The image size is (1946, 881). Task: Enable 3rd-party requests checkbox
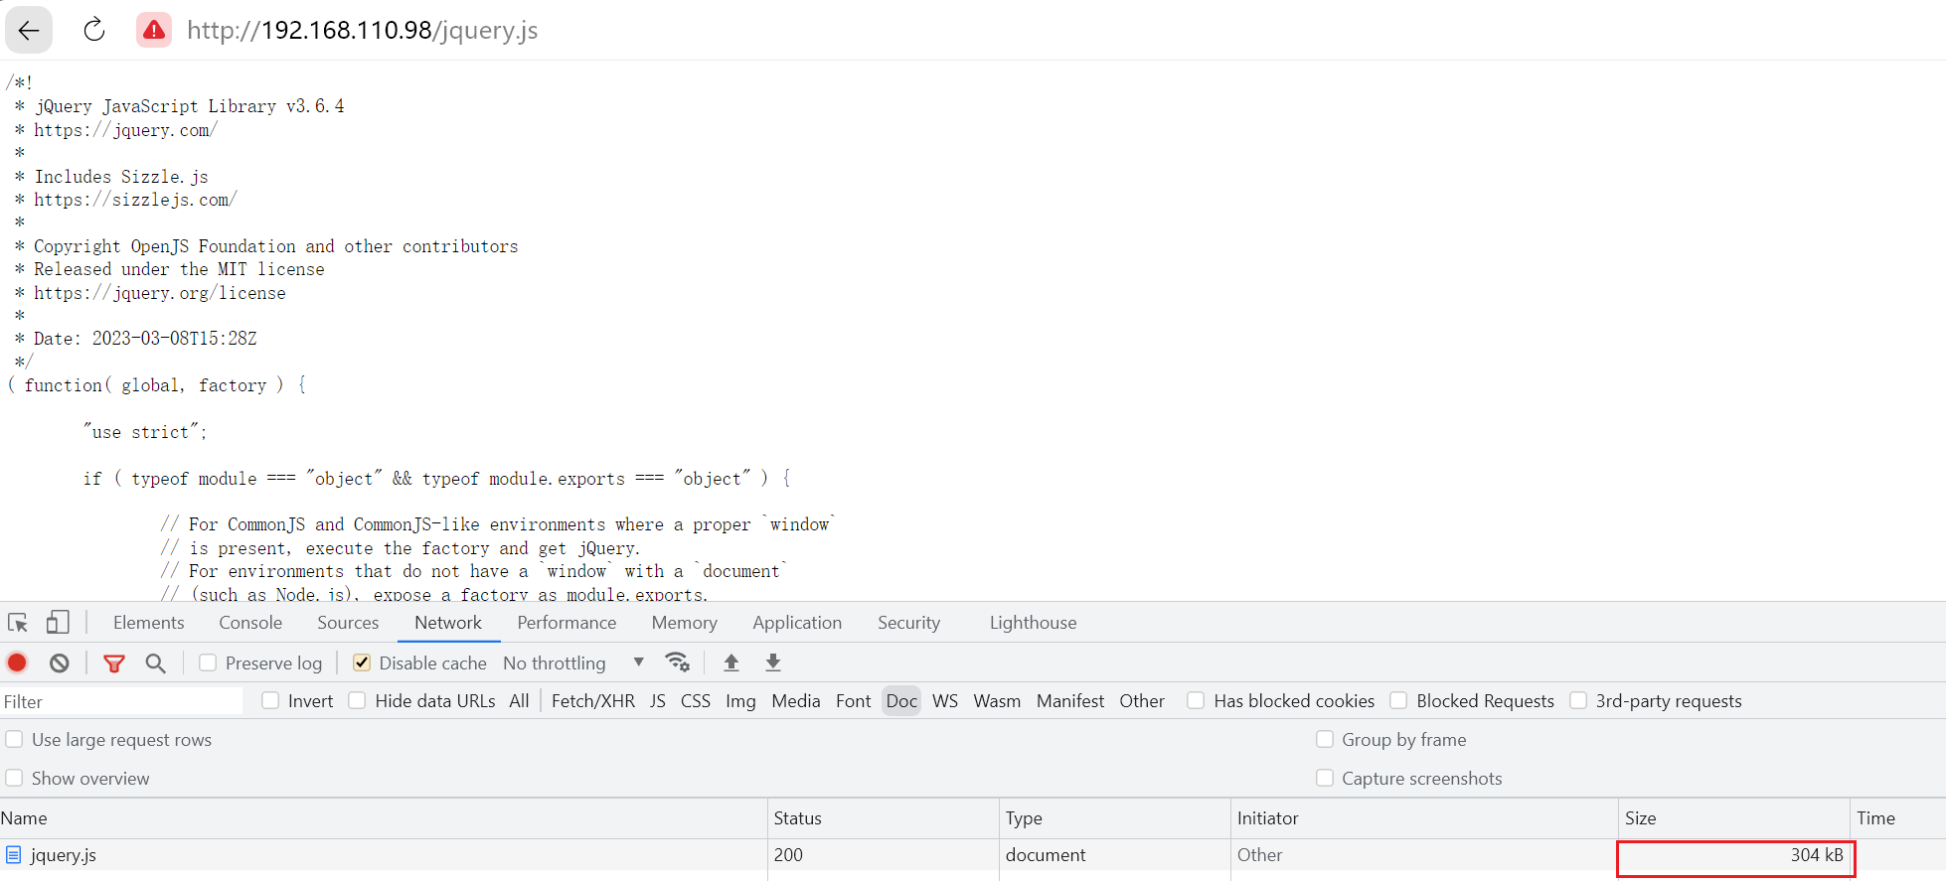click(1578, 700)
